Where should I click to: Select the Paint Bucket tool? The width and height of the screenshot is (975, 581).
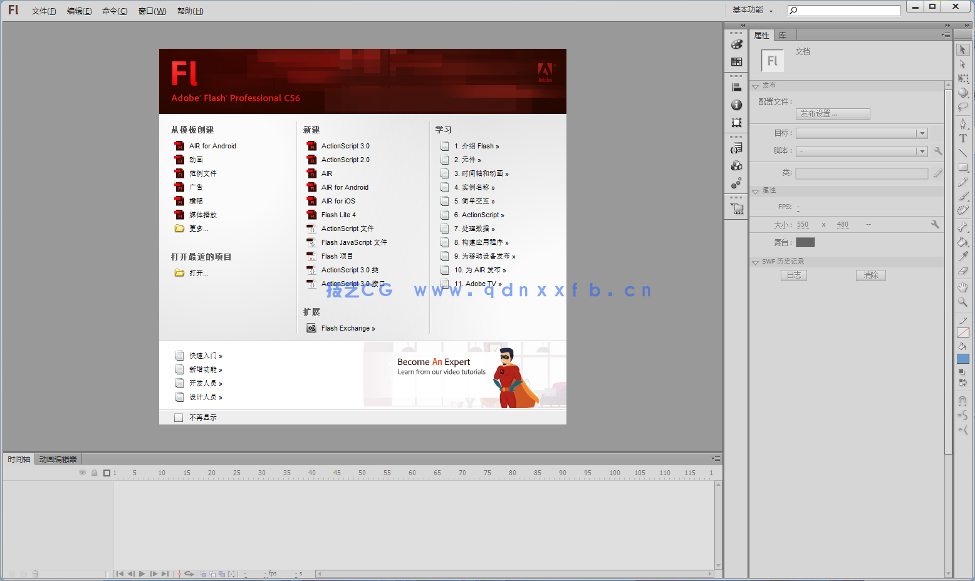pos(963,241)
